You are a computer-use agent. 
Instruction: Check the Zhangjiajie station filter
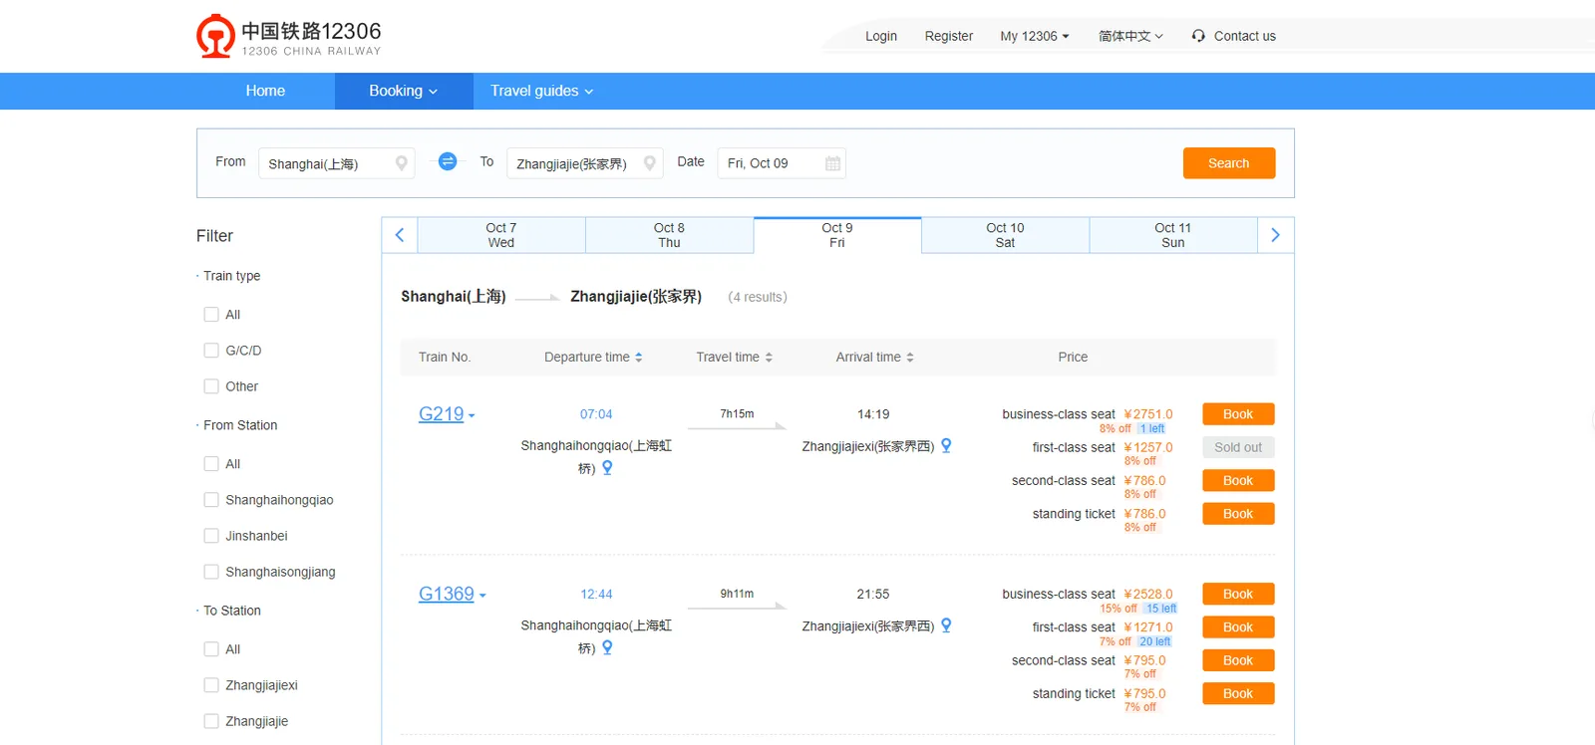point(211,721)
